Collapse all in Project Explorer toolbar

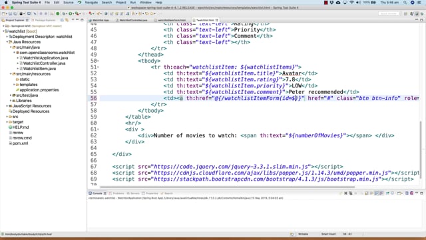point(62,20)
